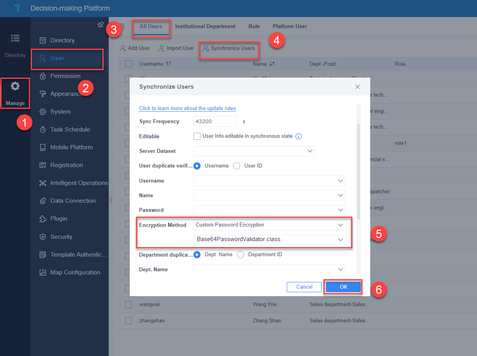Select Department ID radio option
The width and height of the screenshot is (477, 356).
240,255
